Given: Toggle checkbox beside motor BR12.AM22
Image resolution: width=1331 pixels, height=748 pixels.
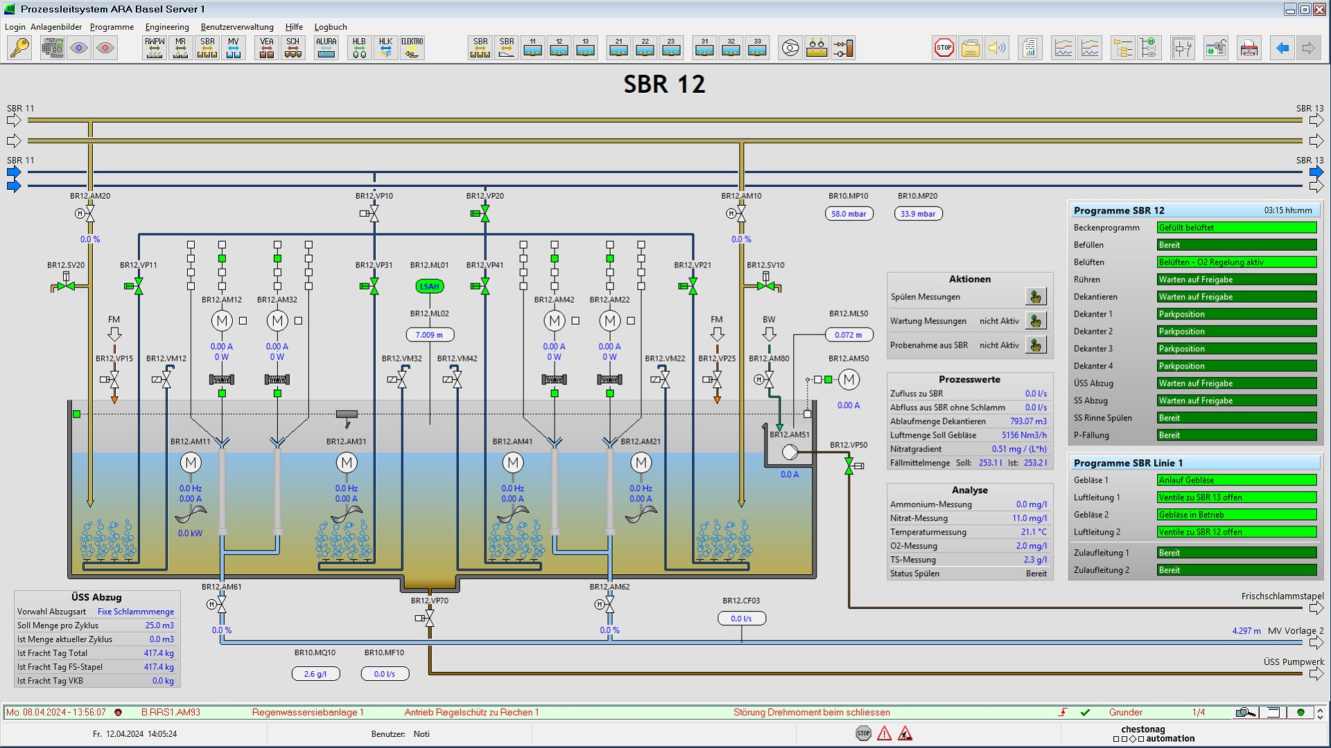Looking at the screenshot, I should pyautogui.click(x=631, y=321).
